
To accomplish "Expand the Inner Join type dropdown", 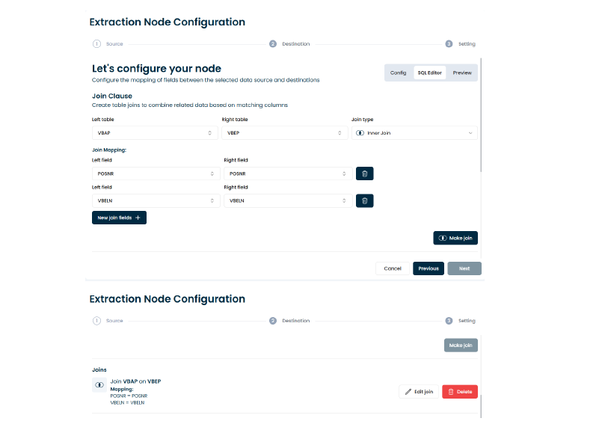I will point(414,132).
